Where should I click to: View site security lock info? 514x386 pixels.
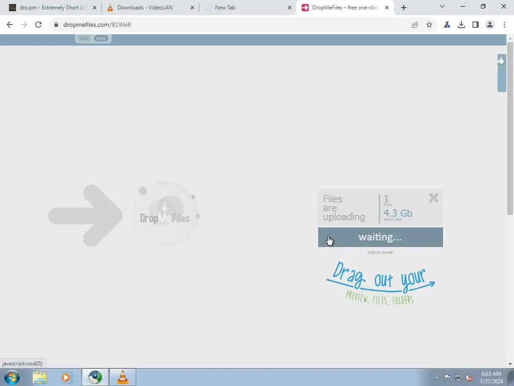point(56,25)
